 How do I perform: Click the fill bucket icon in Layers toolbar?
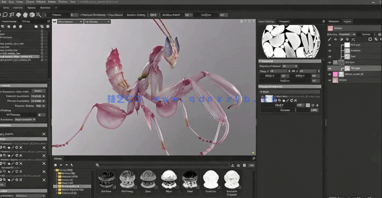[x=336, y=39]
